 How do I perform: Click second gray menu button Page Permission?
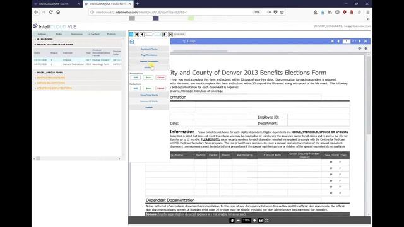pyautogui.click(x=149, y=55)
